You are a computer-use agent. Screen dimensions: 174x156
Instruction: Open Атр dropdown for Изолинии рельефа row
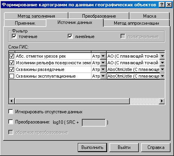[x=103, y=63]
